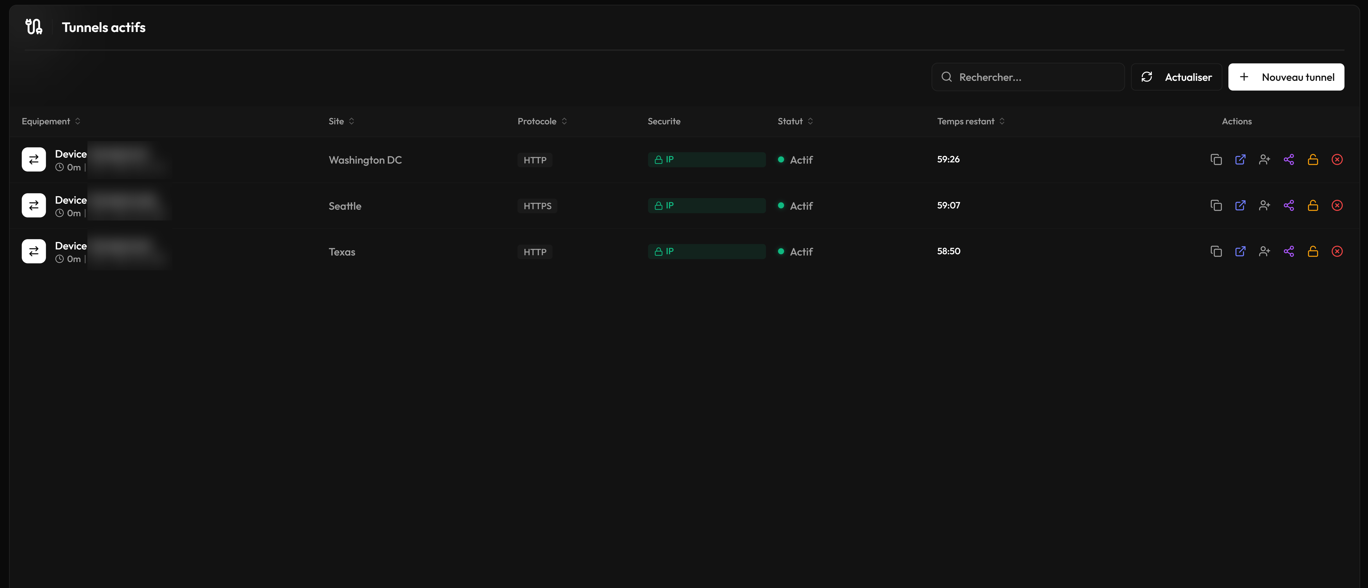The height and width of the screenshot is (588, 1368).
Task: Sort table by Site column
Action: click(342, 122)
